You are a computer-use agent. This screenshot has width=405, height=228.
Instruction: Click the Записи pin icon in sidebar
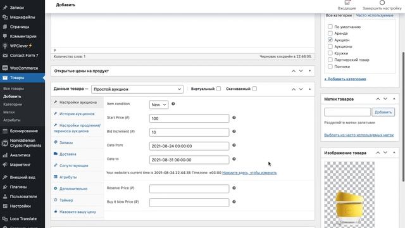point(5,8)
